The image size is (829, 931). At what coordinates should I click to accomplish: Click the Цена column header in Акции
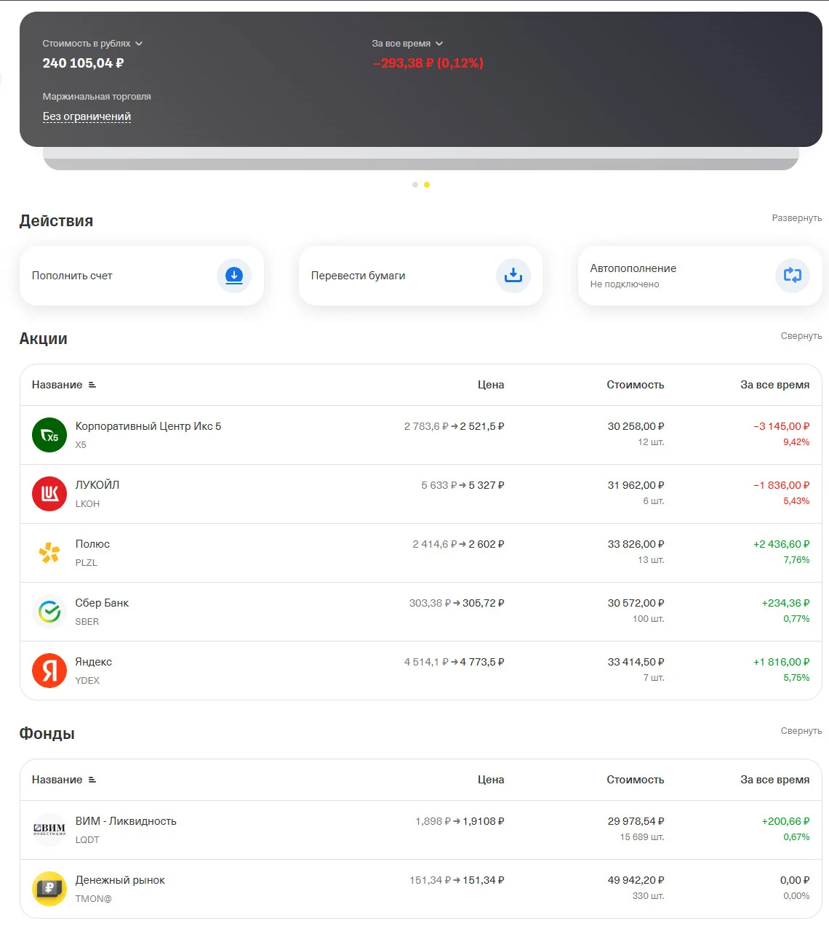[491, 385]
